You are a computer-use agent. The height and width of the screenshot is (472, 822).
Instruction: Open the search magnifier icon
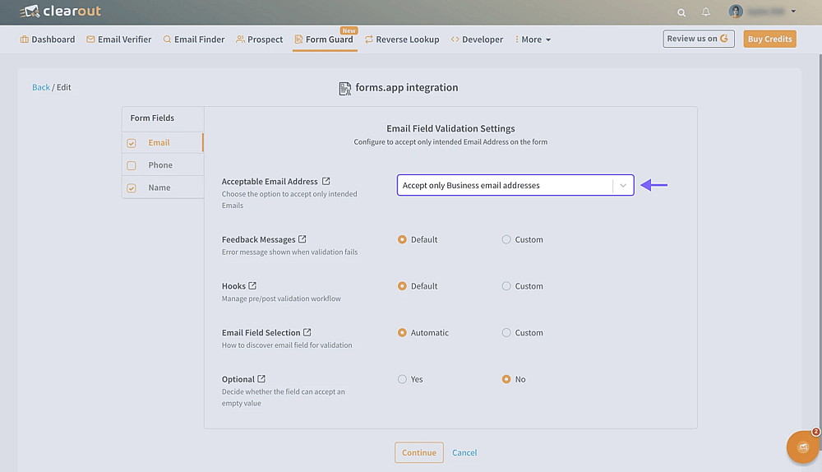pos(681,12)
